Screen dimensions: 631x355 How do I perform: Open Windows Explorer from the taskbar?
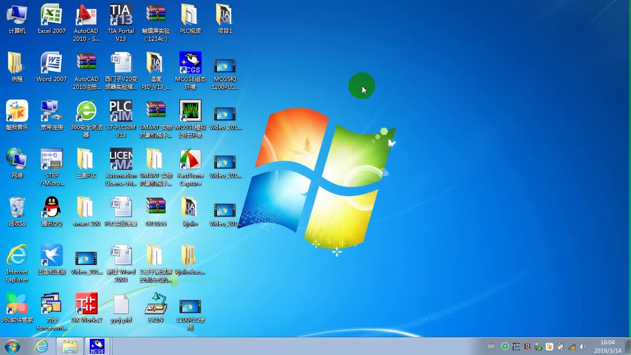(70, 347)
